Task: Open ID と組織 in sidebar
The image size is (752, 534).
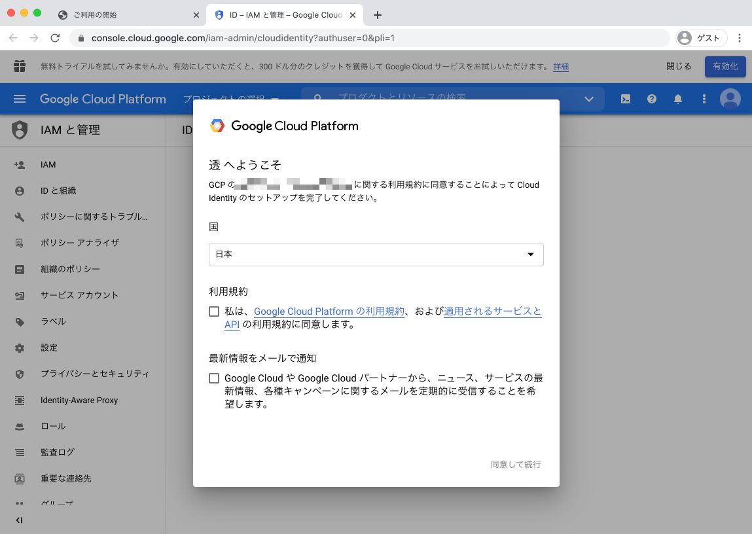Action: 58,191
